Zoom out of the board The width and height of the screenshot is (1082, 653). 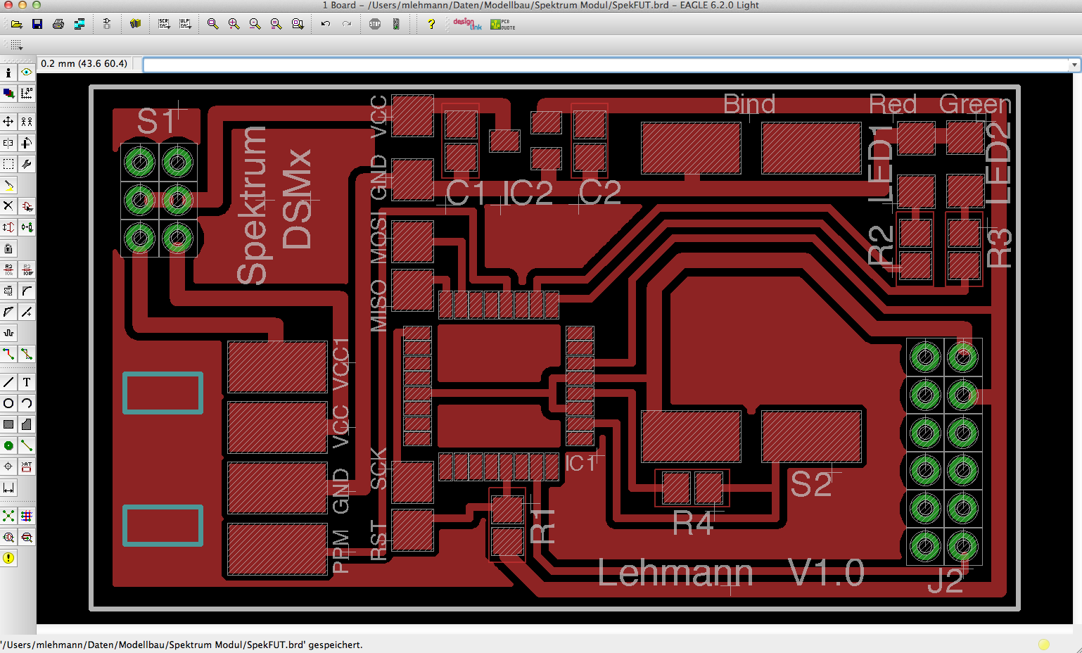tap(255, 24)
